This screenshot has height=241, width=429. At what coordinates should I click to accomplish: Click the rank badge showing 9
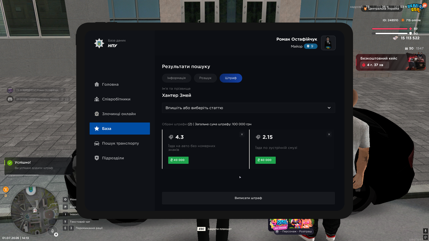click(x=311, y=46)
